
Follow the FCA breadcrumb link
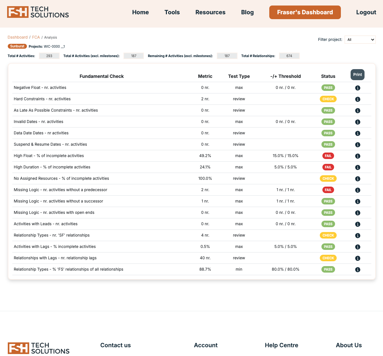36,37
